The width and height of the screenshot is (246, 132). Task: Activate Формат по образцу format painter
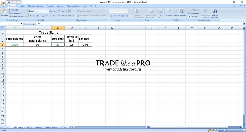coord(18,16)
